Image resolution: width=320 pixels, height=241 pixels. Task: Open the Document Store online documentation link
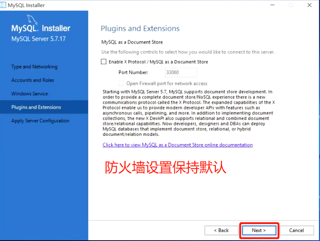178,145
